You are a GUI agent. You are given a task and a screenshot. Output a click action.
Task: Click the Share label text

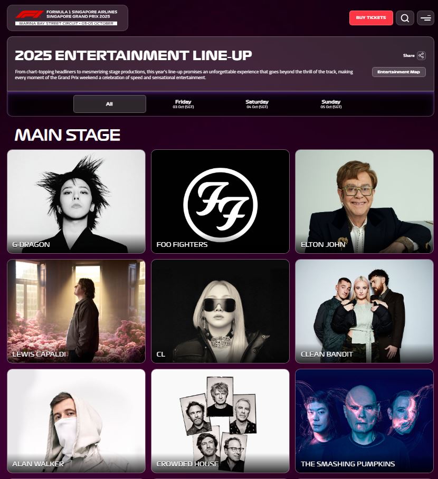tap(408, 55)
